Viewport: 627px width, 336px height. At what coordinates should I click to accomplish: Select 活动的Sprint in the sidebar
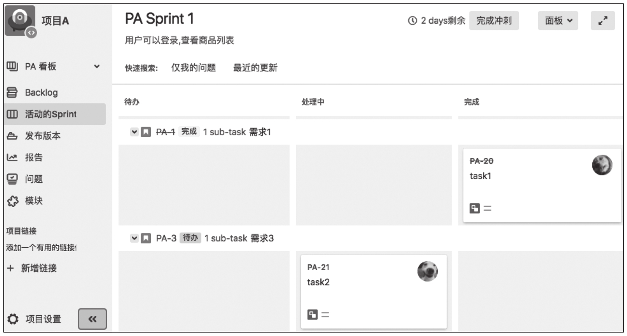pos(51,114)
